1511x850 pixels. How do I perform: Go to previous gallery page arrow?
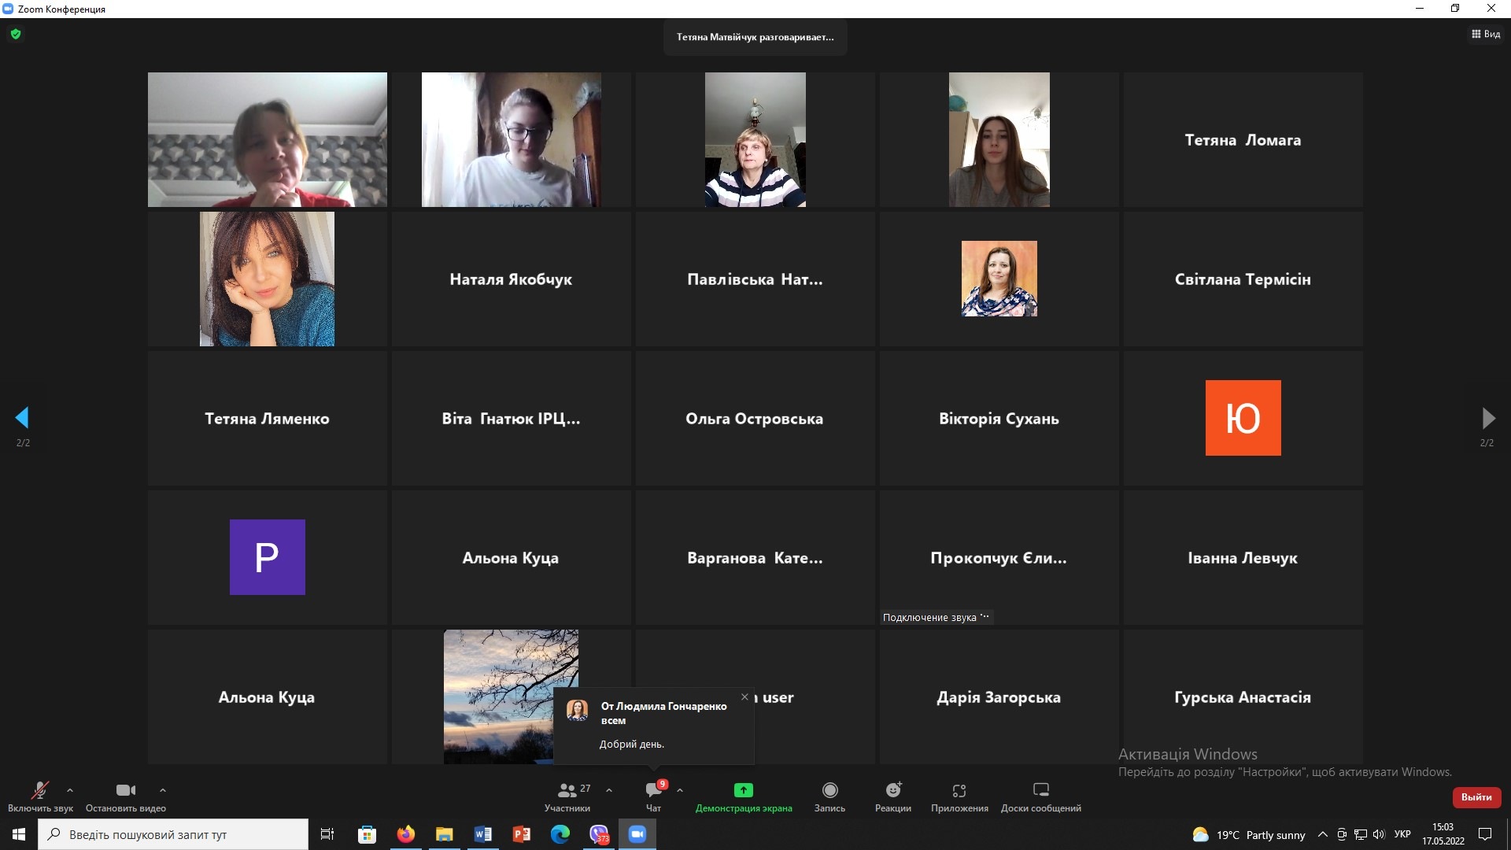point(22,418)
